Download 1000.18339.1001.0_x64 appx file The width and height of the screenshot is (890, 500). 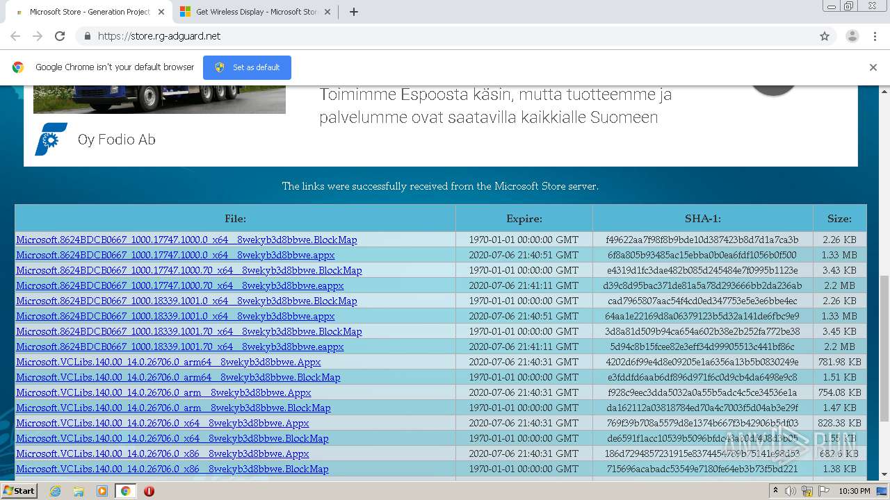click(x=175, y=316)
